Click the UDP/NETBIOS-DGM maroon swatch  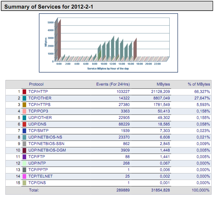tap(24, 150)
